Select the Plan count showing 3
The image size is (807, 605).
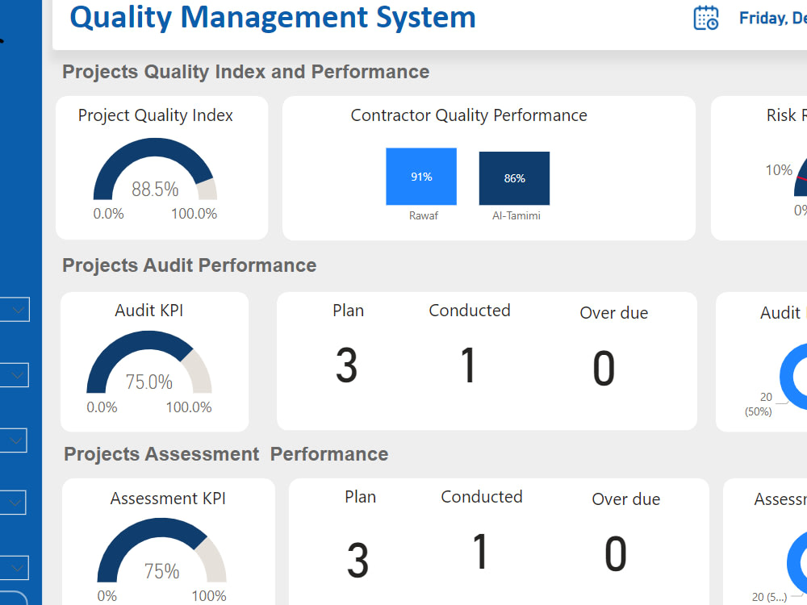click(x=347, y=365)
